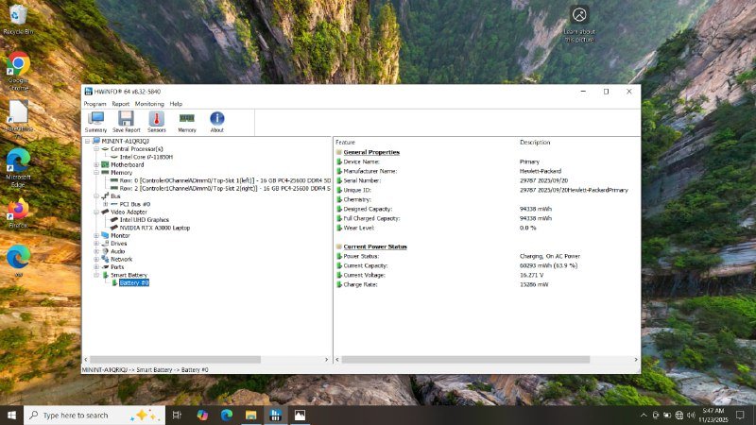
Task: Click the Save Report floppy icon
Action: click(126, 121)
